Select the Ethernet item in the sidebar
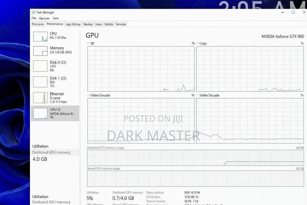The height and width of the screenshot is (205, 307). point(55,98)
